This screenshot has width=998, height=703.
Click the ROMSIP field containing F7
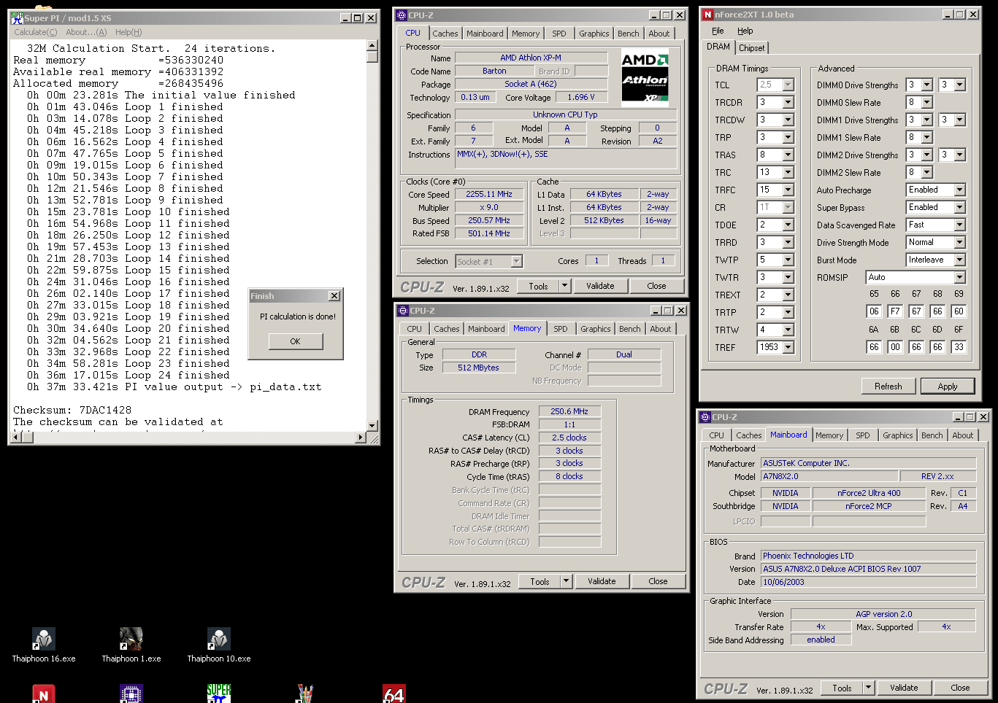coord(895,311)
